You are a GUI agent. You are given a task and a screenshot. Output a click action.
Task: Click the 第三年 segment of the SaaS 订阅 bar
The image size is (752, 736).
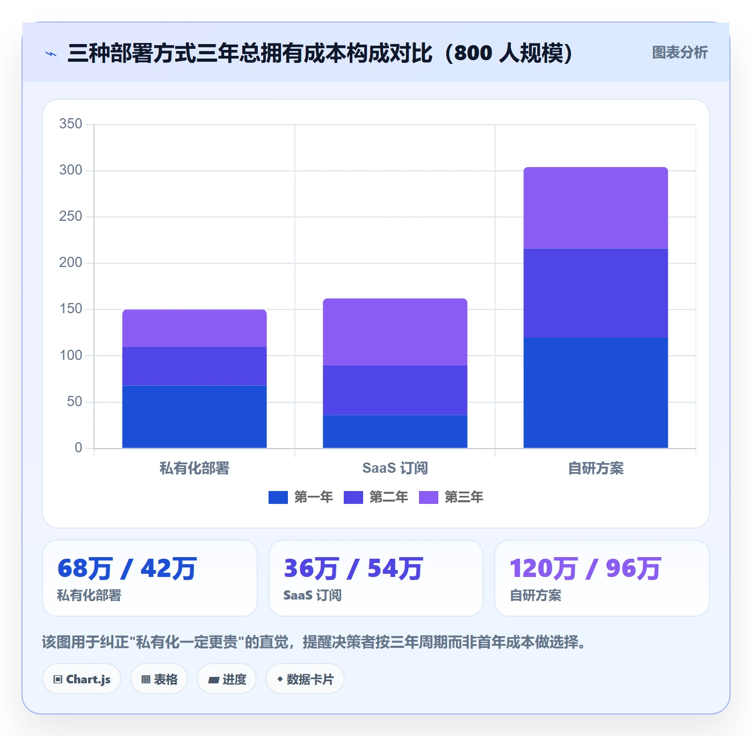pos(395,332)
